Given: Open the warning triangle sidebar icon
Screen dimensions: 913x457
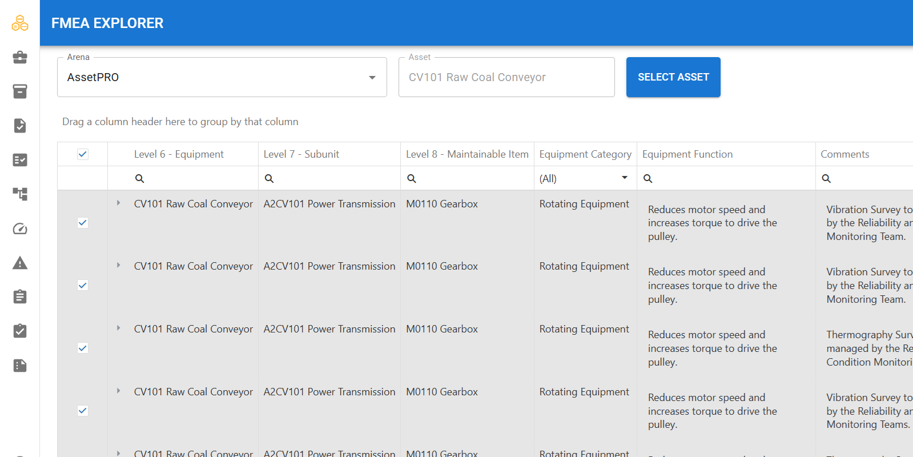Looking at the screenshot, I should click(20, 263).
